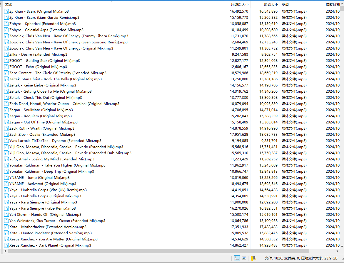The image size is (344, 263).
Task: Switch to thumbnail preview view in status bar
Action: pyautogui.click(x=244, y=258)
